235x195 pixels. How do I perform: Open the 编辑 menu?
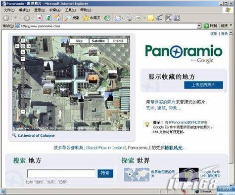pyautogui.click(x=24, y=10)
